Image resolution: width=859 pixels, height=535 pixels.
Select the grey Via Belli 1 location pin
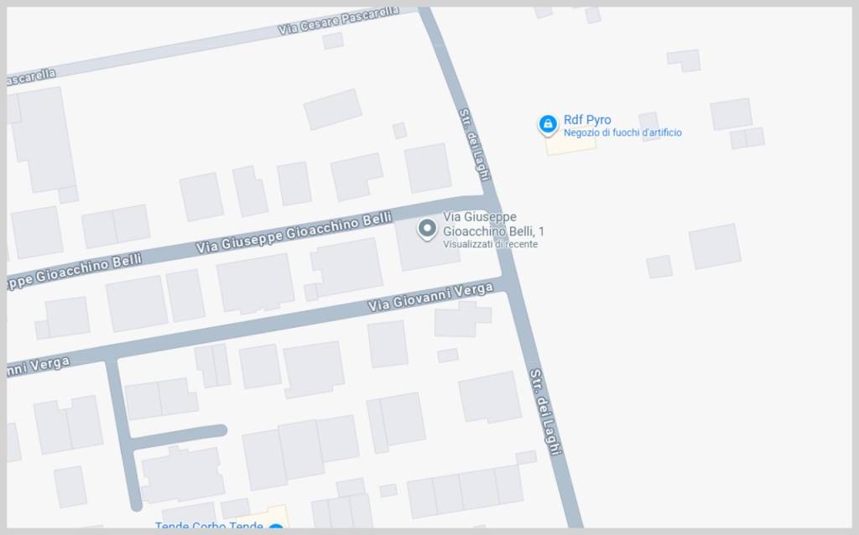tap(427, 229)
